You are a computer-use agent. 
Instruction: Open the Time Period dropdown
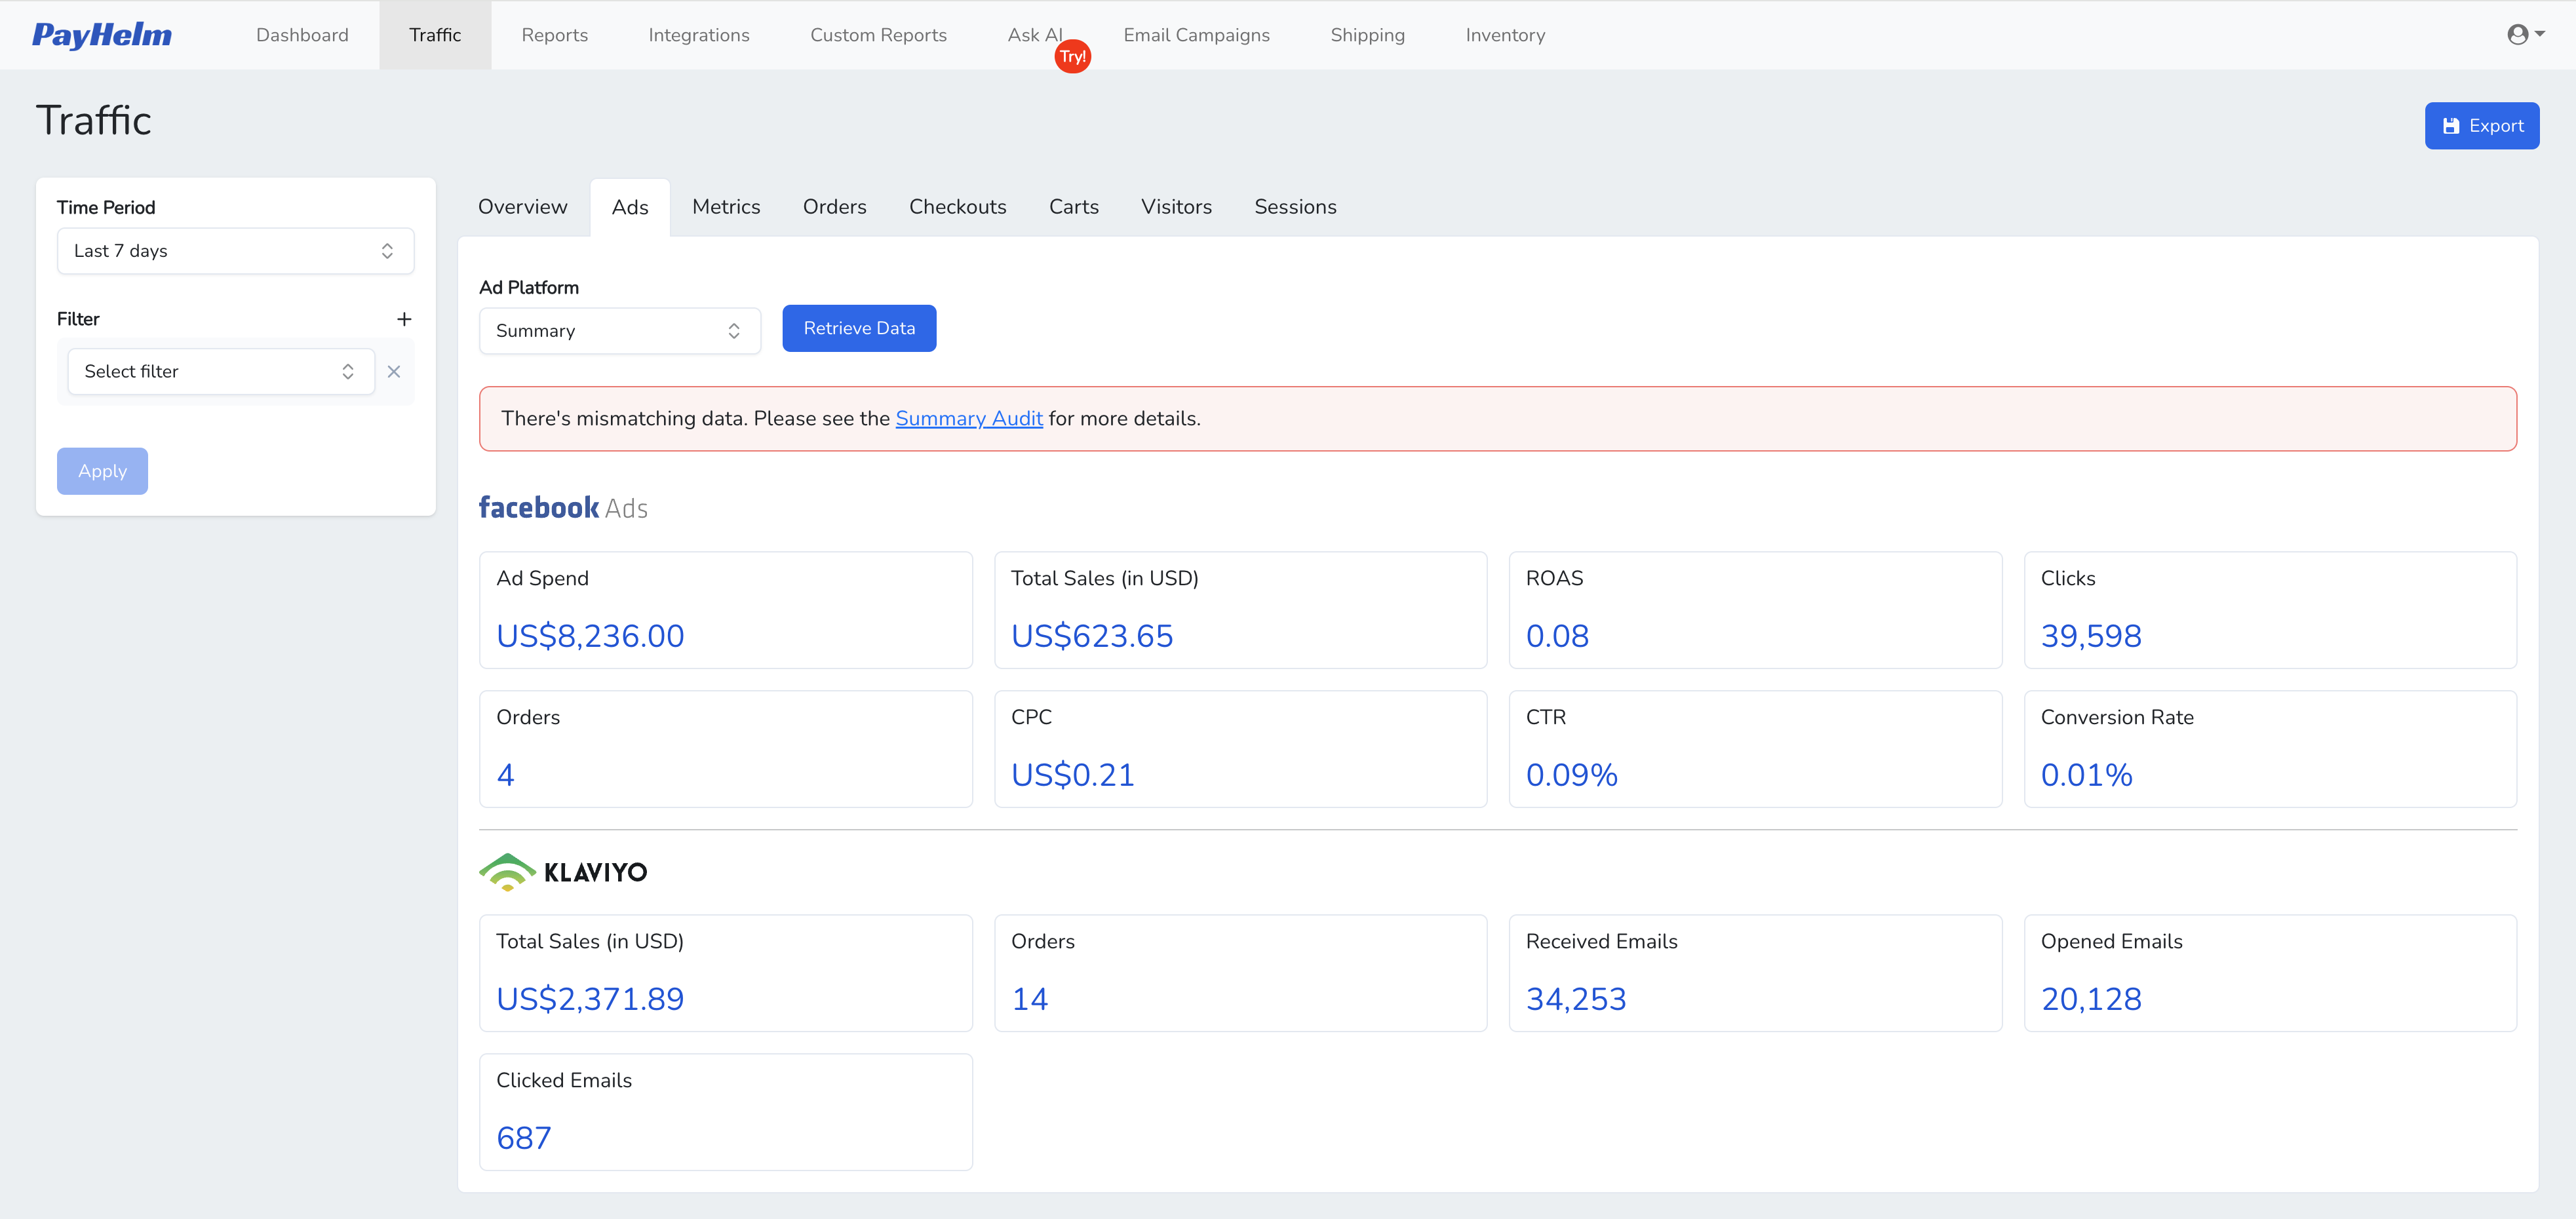[235, 251]
